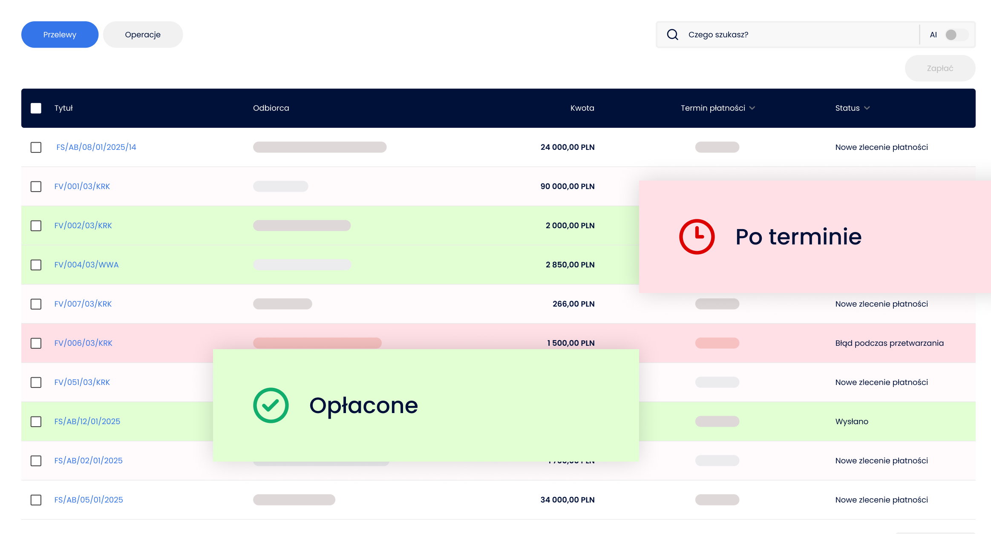
Task: Switch to the Operacje tab
Action: (x=143, y=34)
